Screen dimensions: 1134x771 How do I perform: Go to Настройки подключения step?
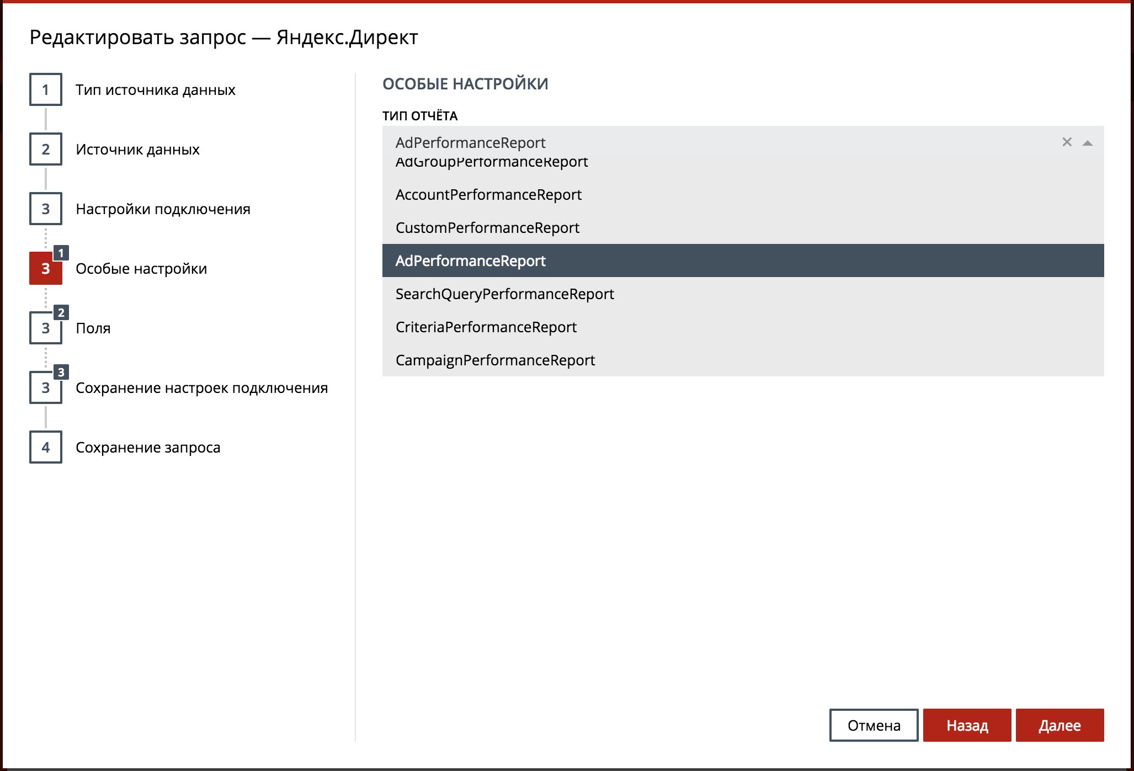click(163, 209)
